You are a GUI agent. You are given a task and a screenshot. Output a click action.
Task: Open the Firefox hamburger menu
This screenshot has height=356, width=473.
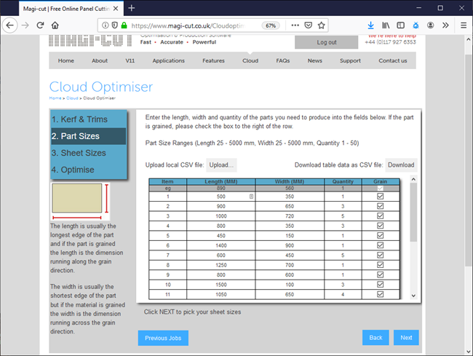coord(464,25)
